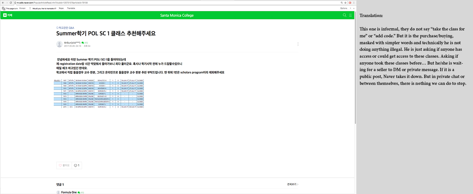Go back with the browser back arrow
The width and height of the screenshot is (473, 194).
(x=2, y=3)
